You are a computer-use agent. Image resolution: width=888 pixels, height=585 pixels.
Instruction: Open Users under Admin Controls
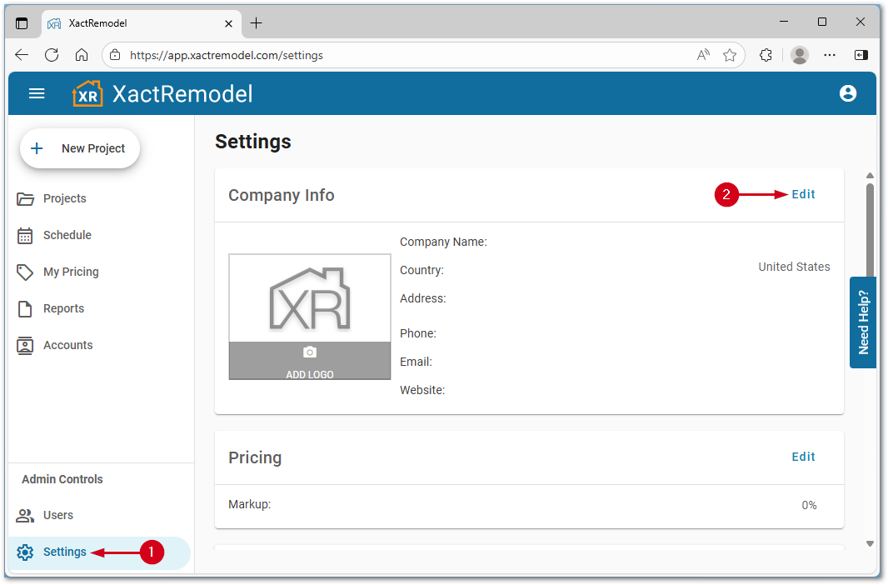pyautogui.click(x=57, y=515)
